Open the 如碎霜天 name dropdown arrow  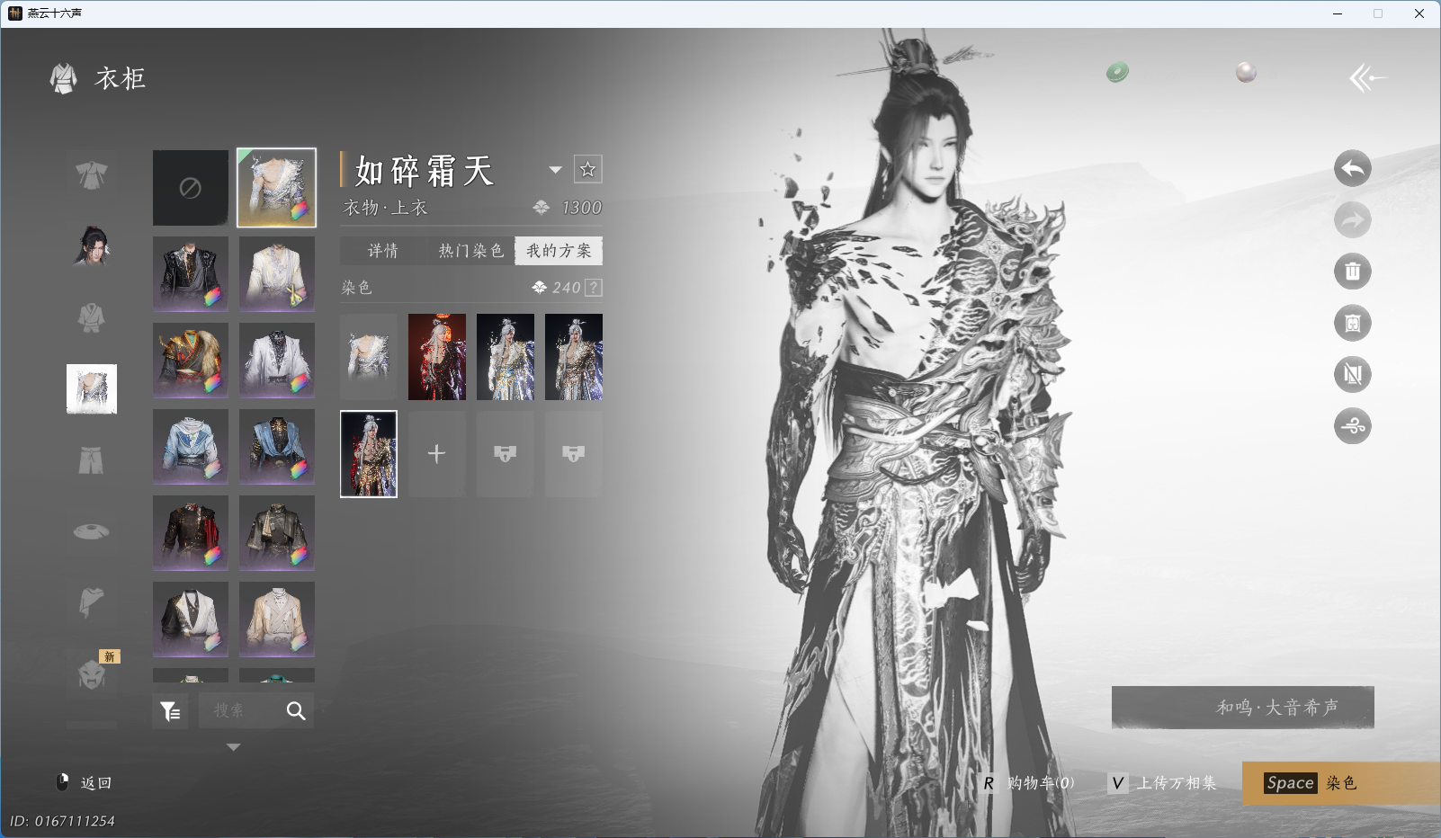coord(555,170)
